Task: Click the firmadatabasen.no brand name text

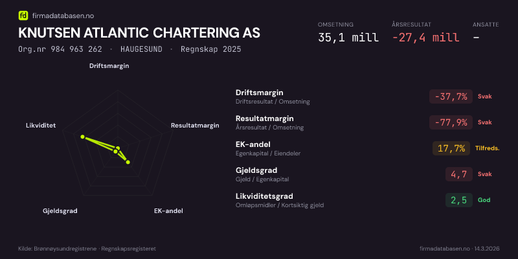Action: tap(62, 15)
